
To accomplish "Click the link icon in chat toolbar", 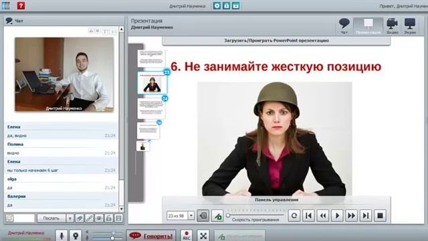I will (89, 218).
